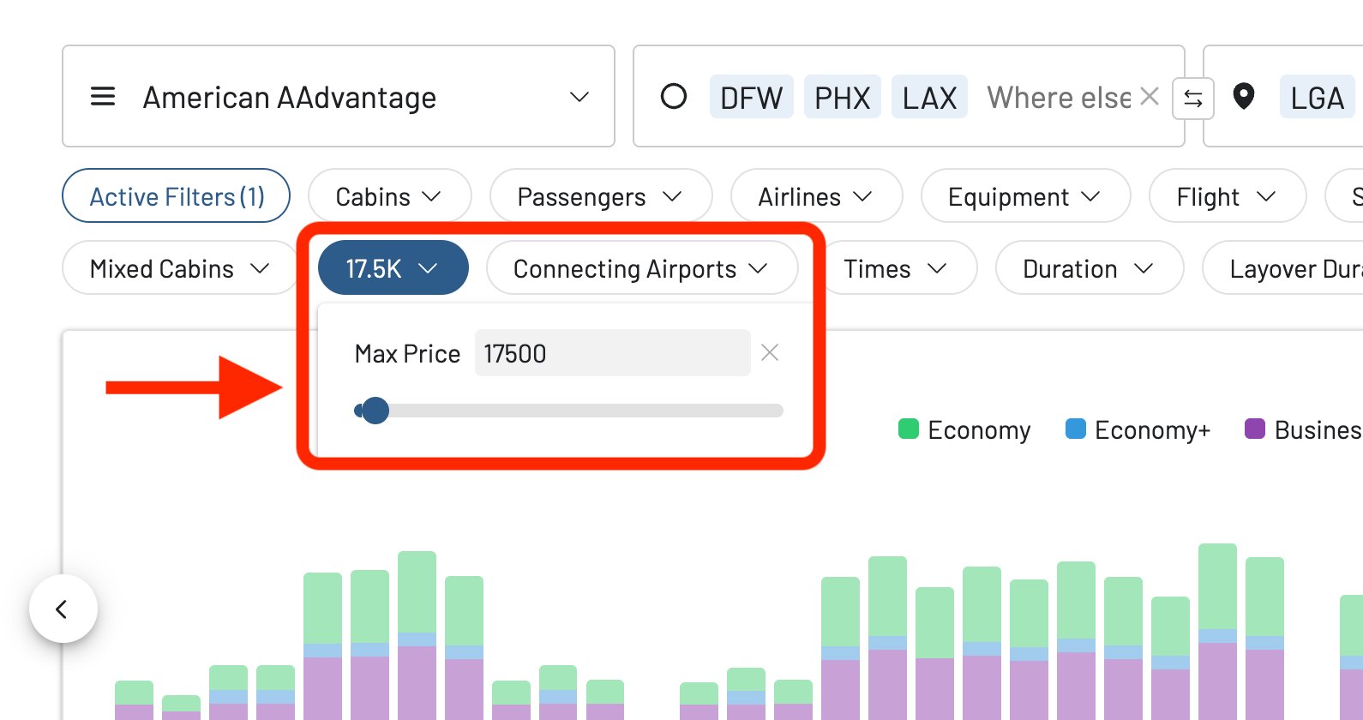1363x720 pixels.
Task: Select the origin circle icon
Action: (x=675, y=97)
